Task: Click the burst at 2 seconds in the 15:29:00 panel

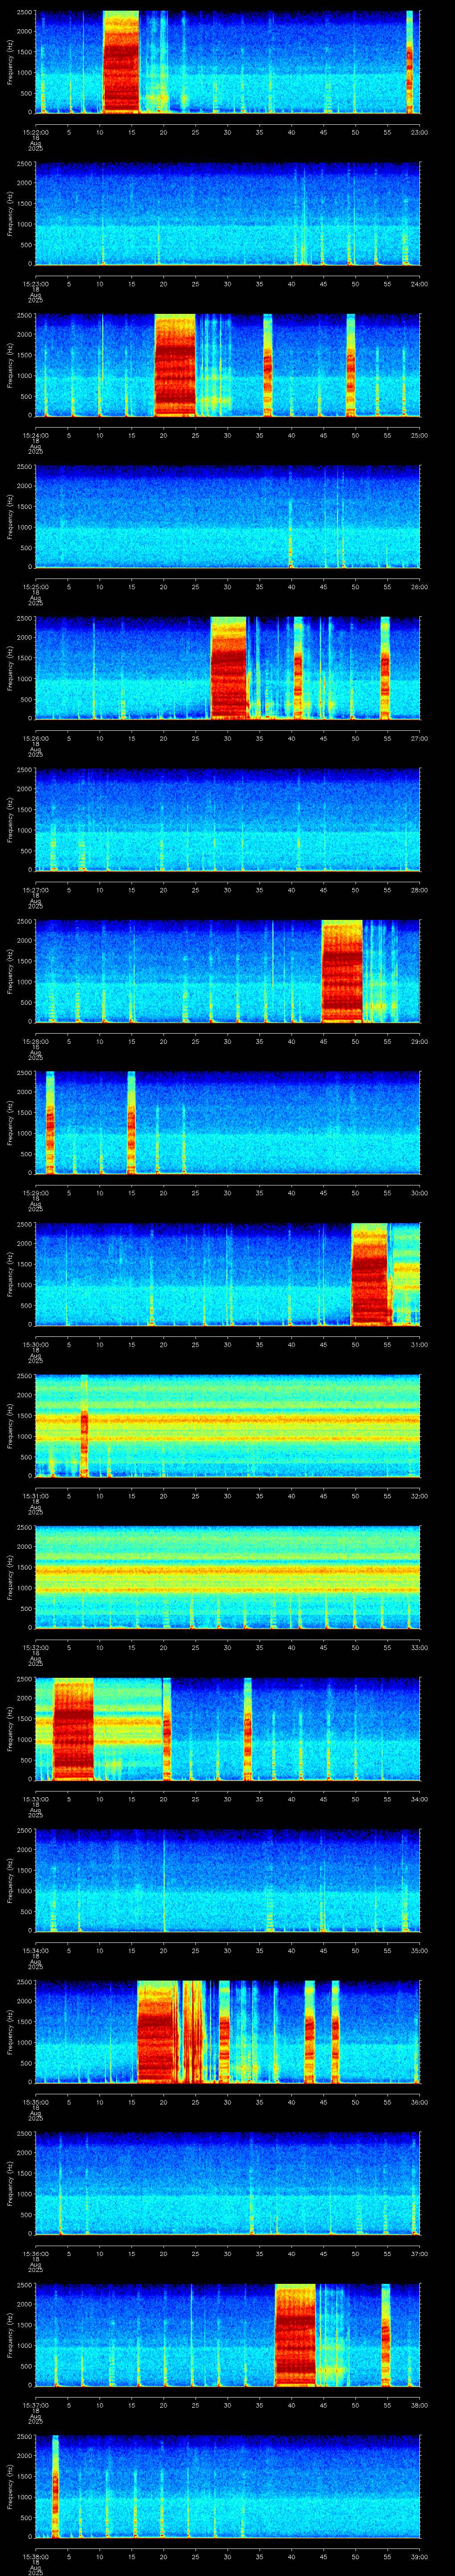Action: click(50, 1122)
